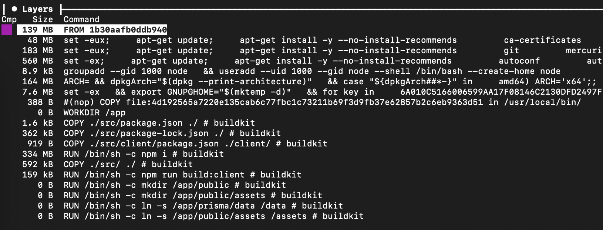Select the 334 MB npm i layer

(x=144, y=154)
